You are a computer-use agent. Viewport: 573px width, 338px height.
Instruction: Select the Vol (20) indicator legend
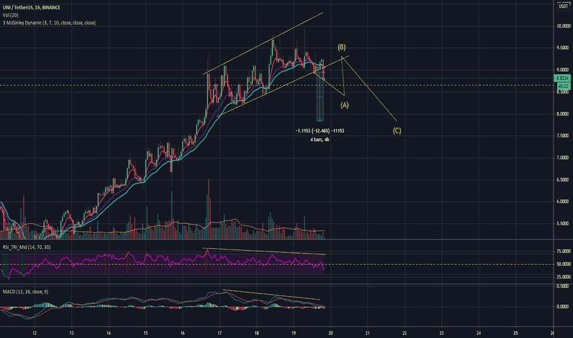10,15
